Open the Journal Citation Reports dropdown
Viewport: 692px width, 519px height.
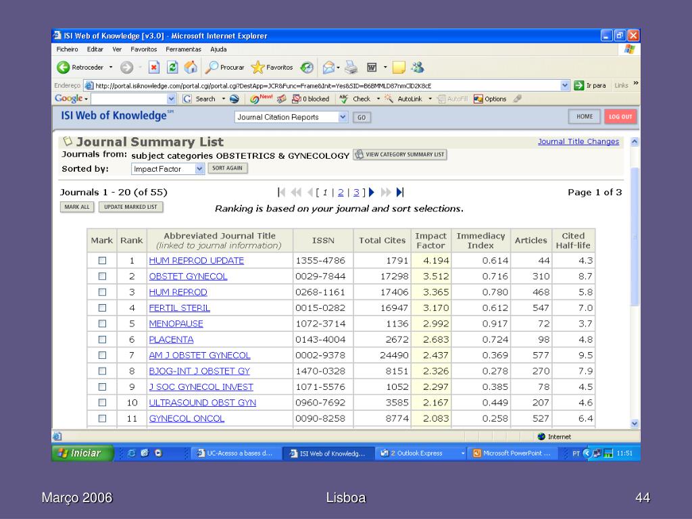[343, 117]
